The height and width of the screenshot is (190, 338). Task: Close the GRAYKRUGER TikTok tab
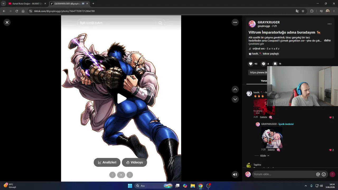(87, 4)
